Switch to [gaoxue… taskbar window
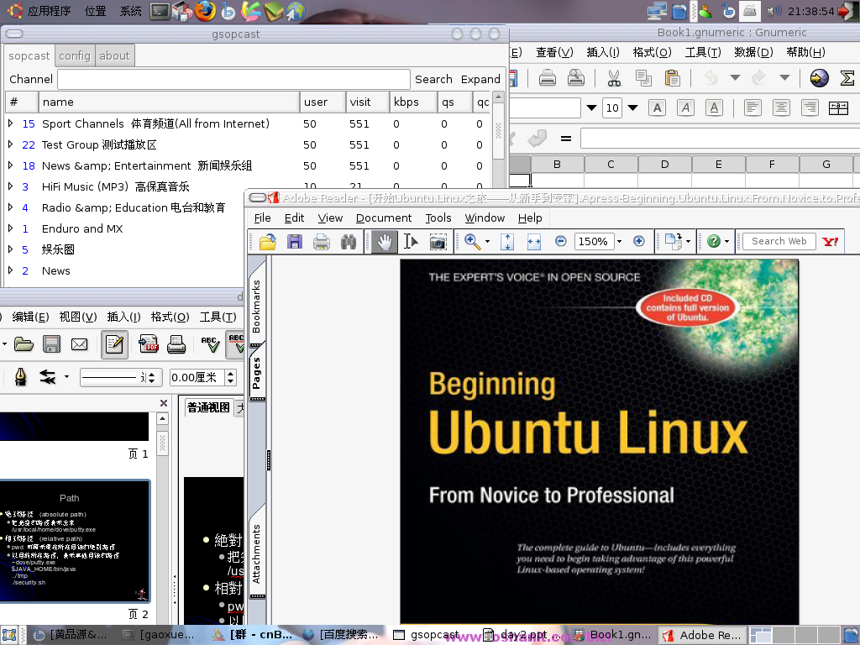The width and height of the screenshot is (860, 645). (x=159, y=635)
